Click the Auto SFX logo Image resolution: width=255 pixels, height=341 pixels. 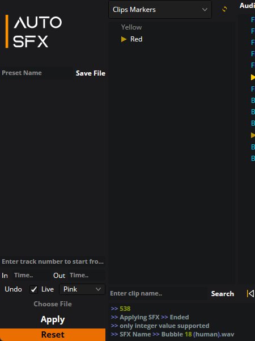(33, 31)
